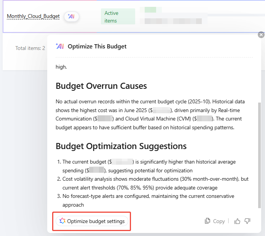This screenshot has height=236, width=265.
Task: Click the Optimize budget settings button label
Action: [96, 221]
